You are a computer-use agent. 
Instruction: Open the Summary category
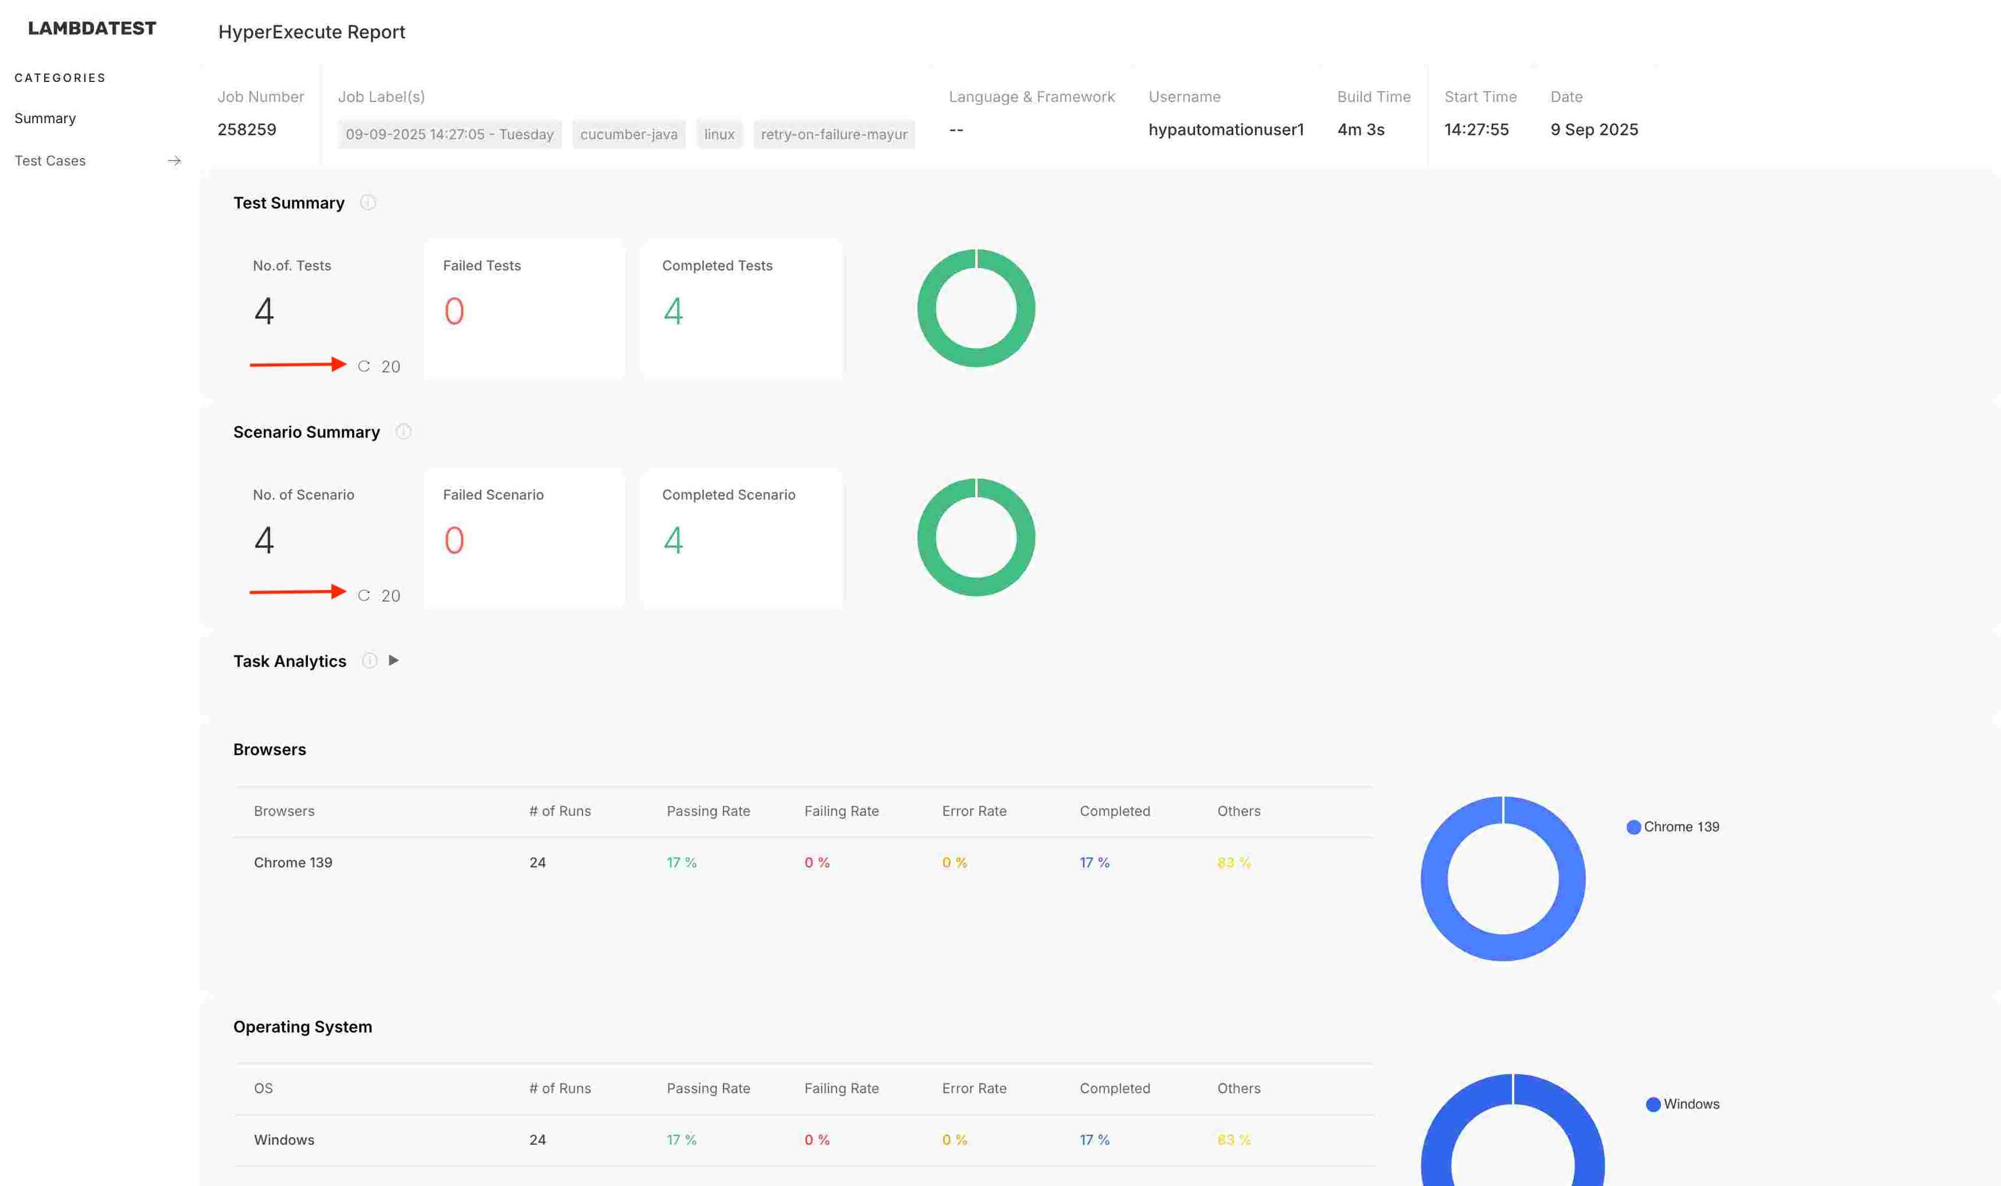45,118
